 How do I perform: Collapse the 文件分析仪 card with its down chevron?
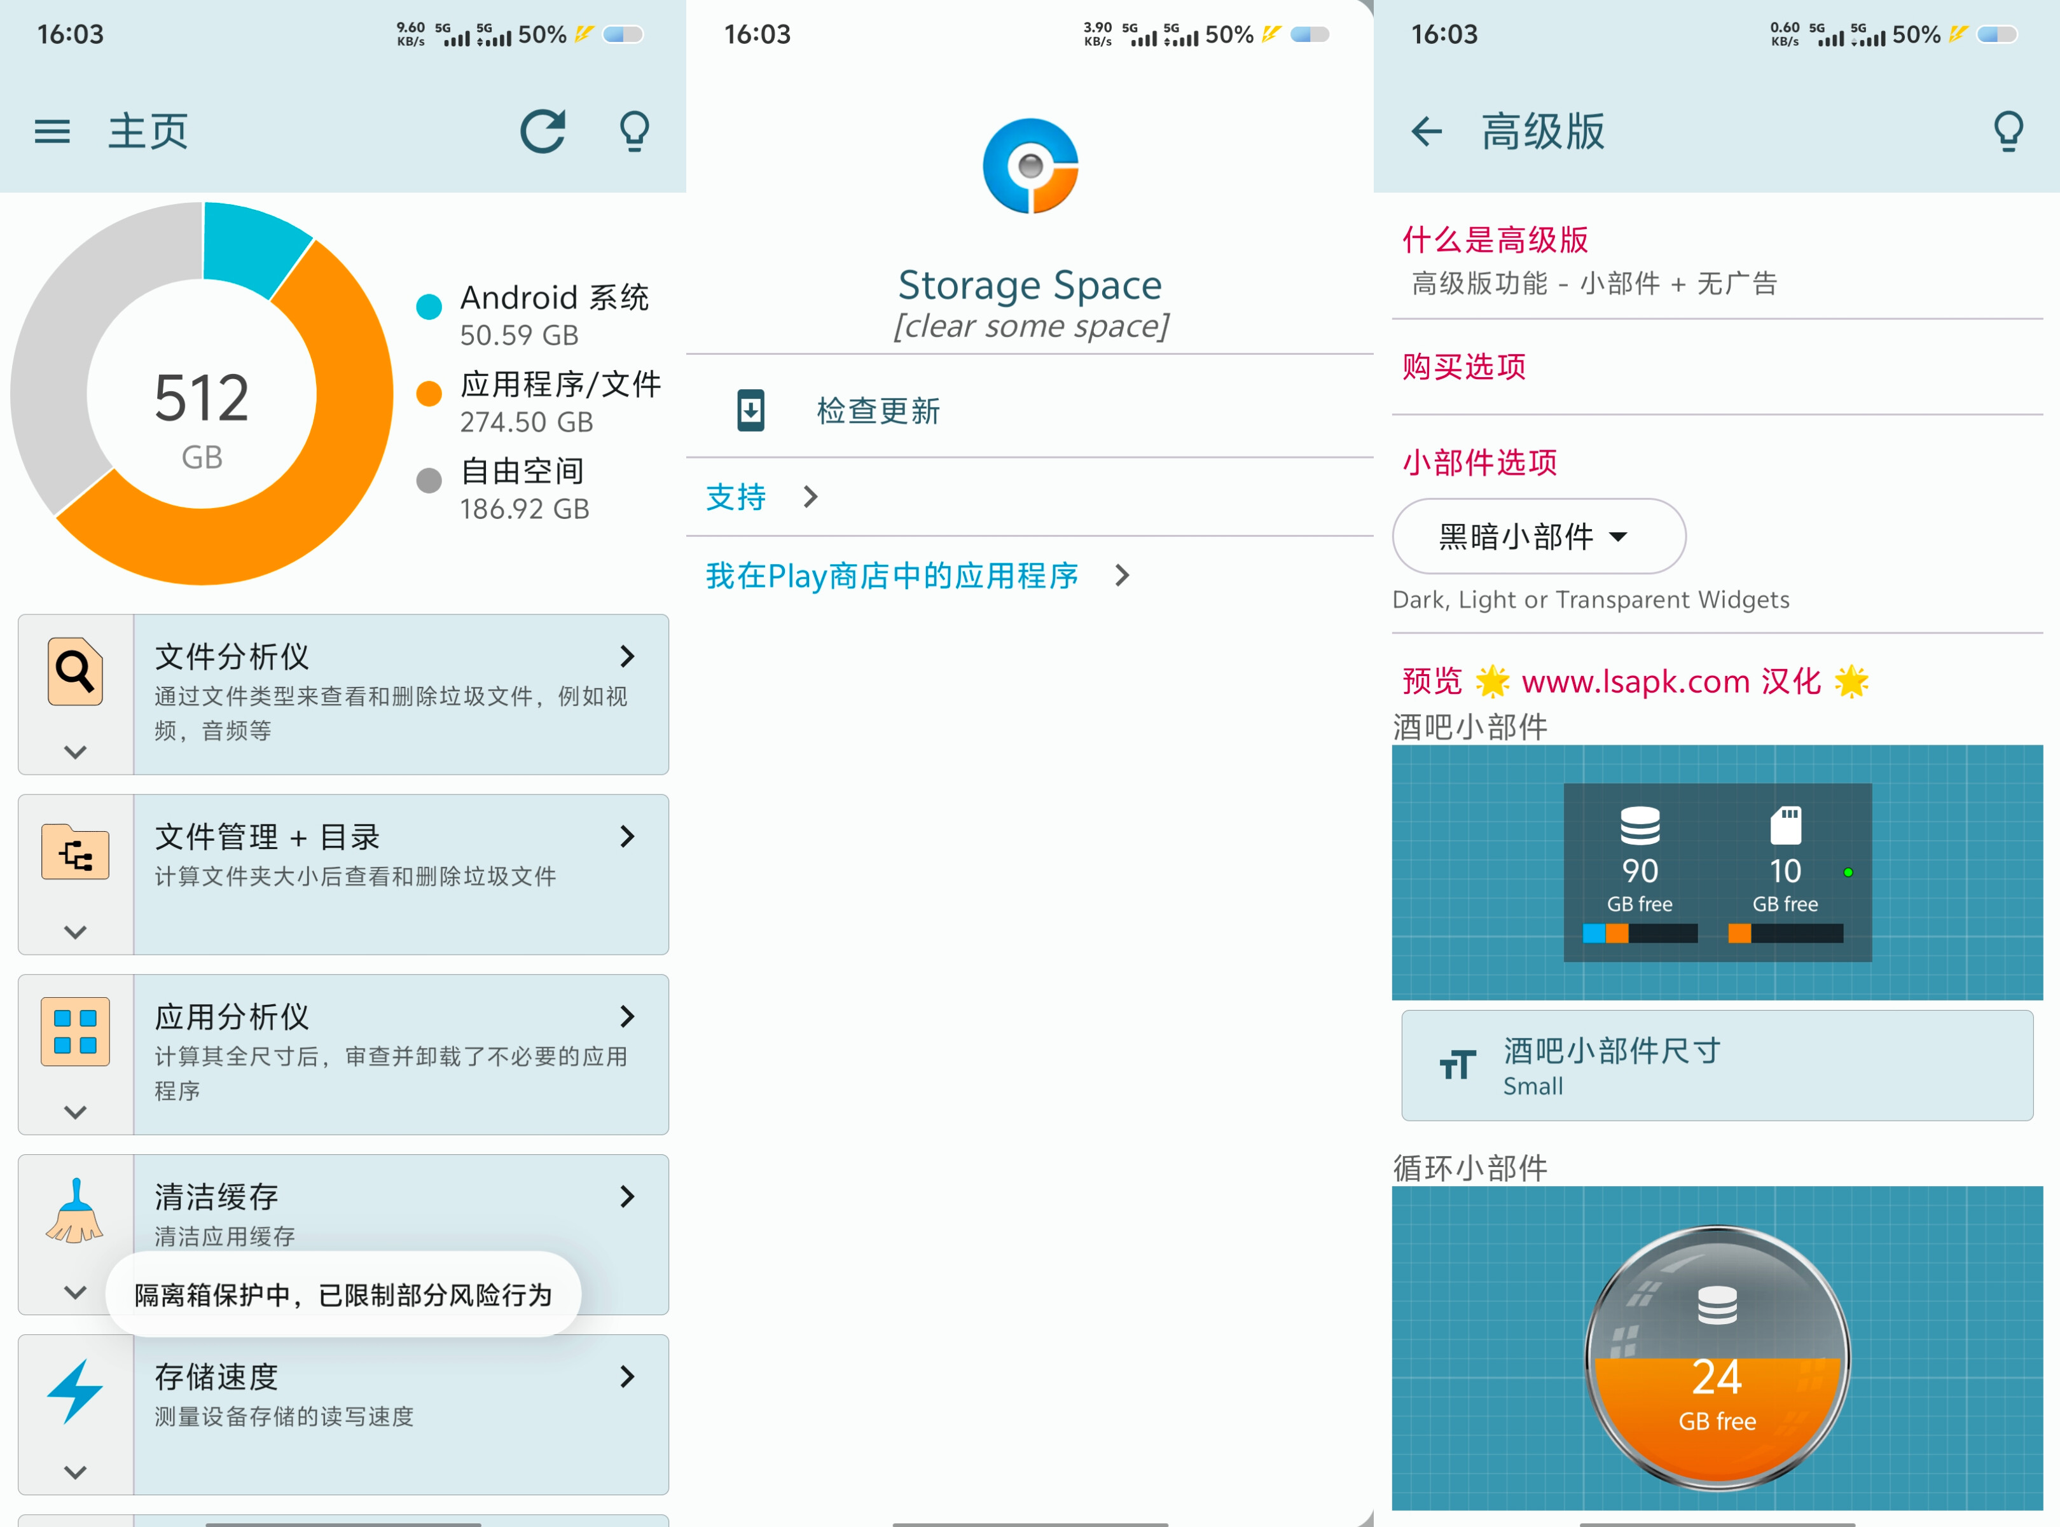click(76, 752)
